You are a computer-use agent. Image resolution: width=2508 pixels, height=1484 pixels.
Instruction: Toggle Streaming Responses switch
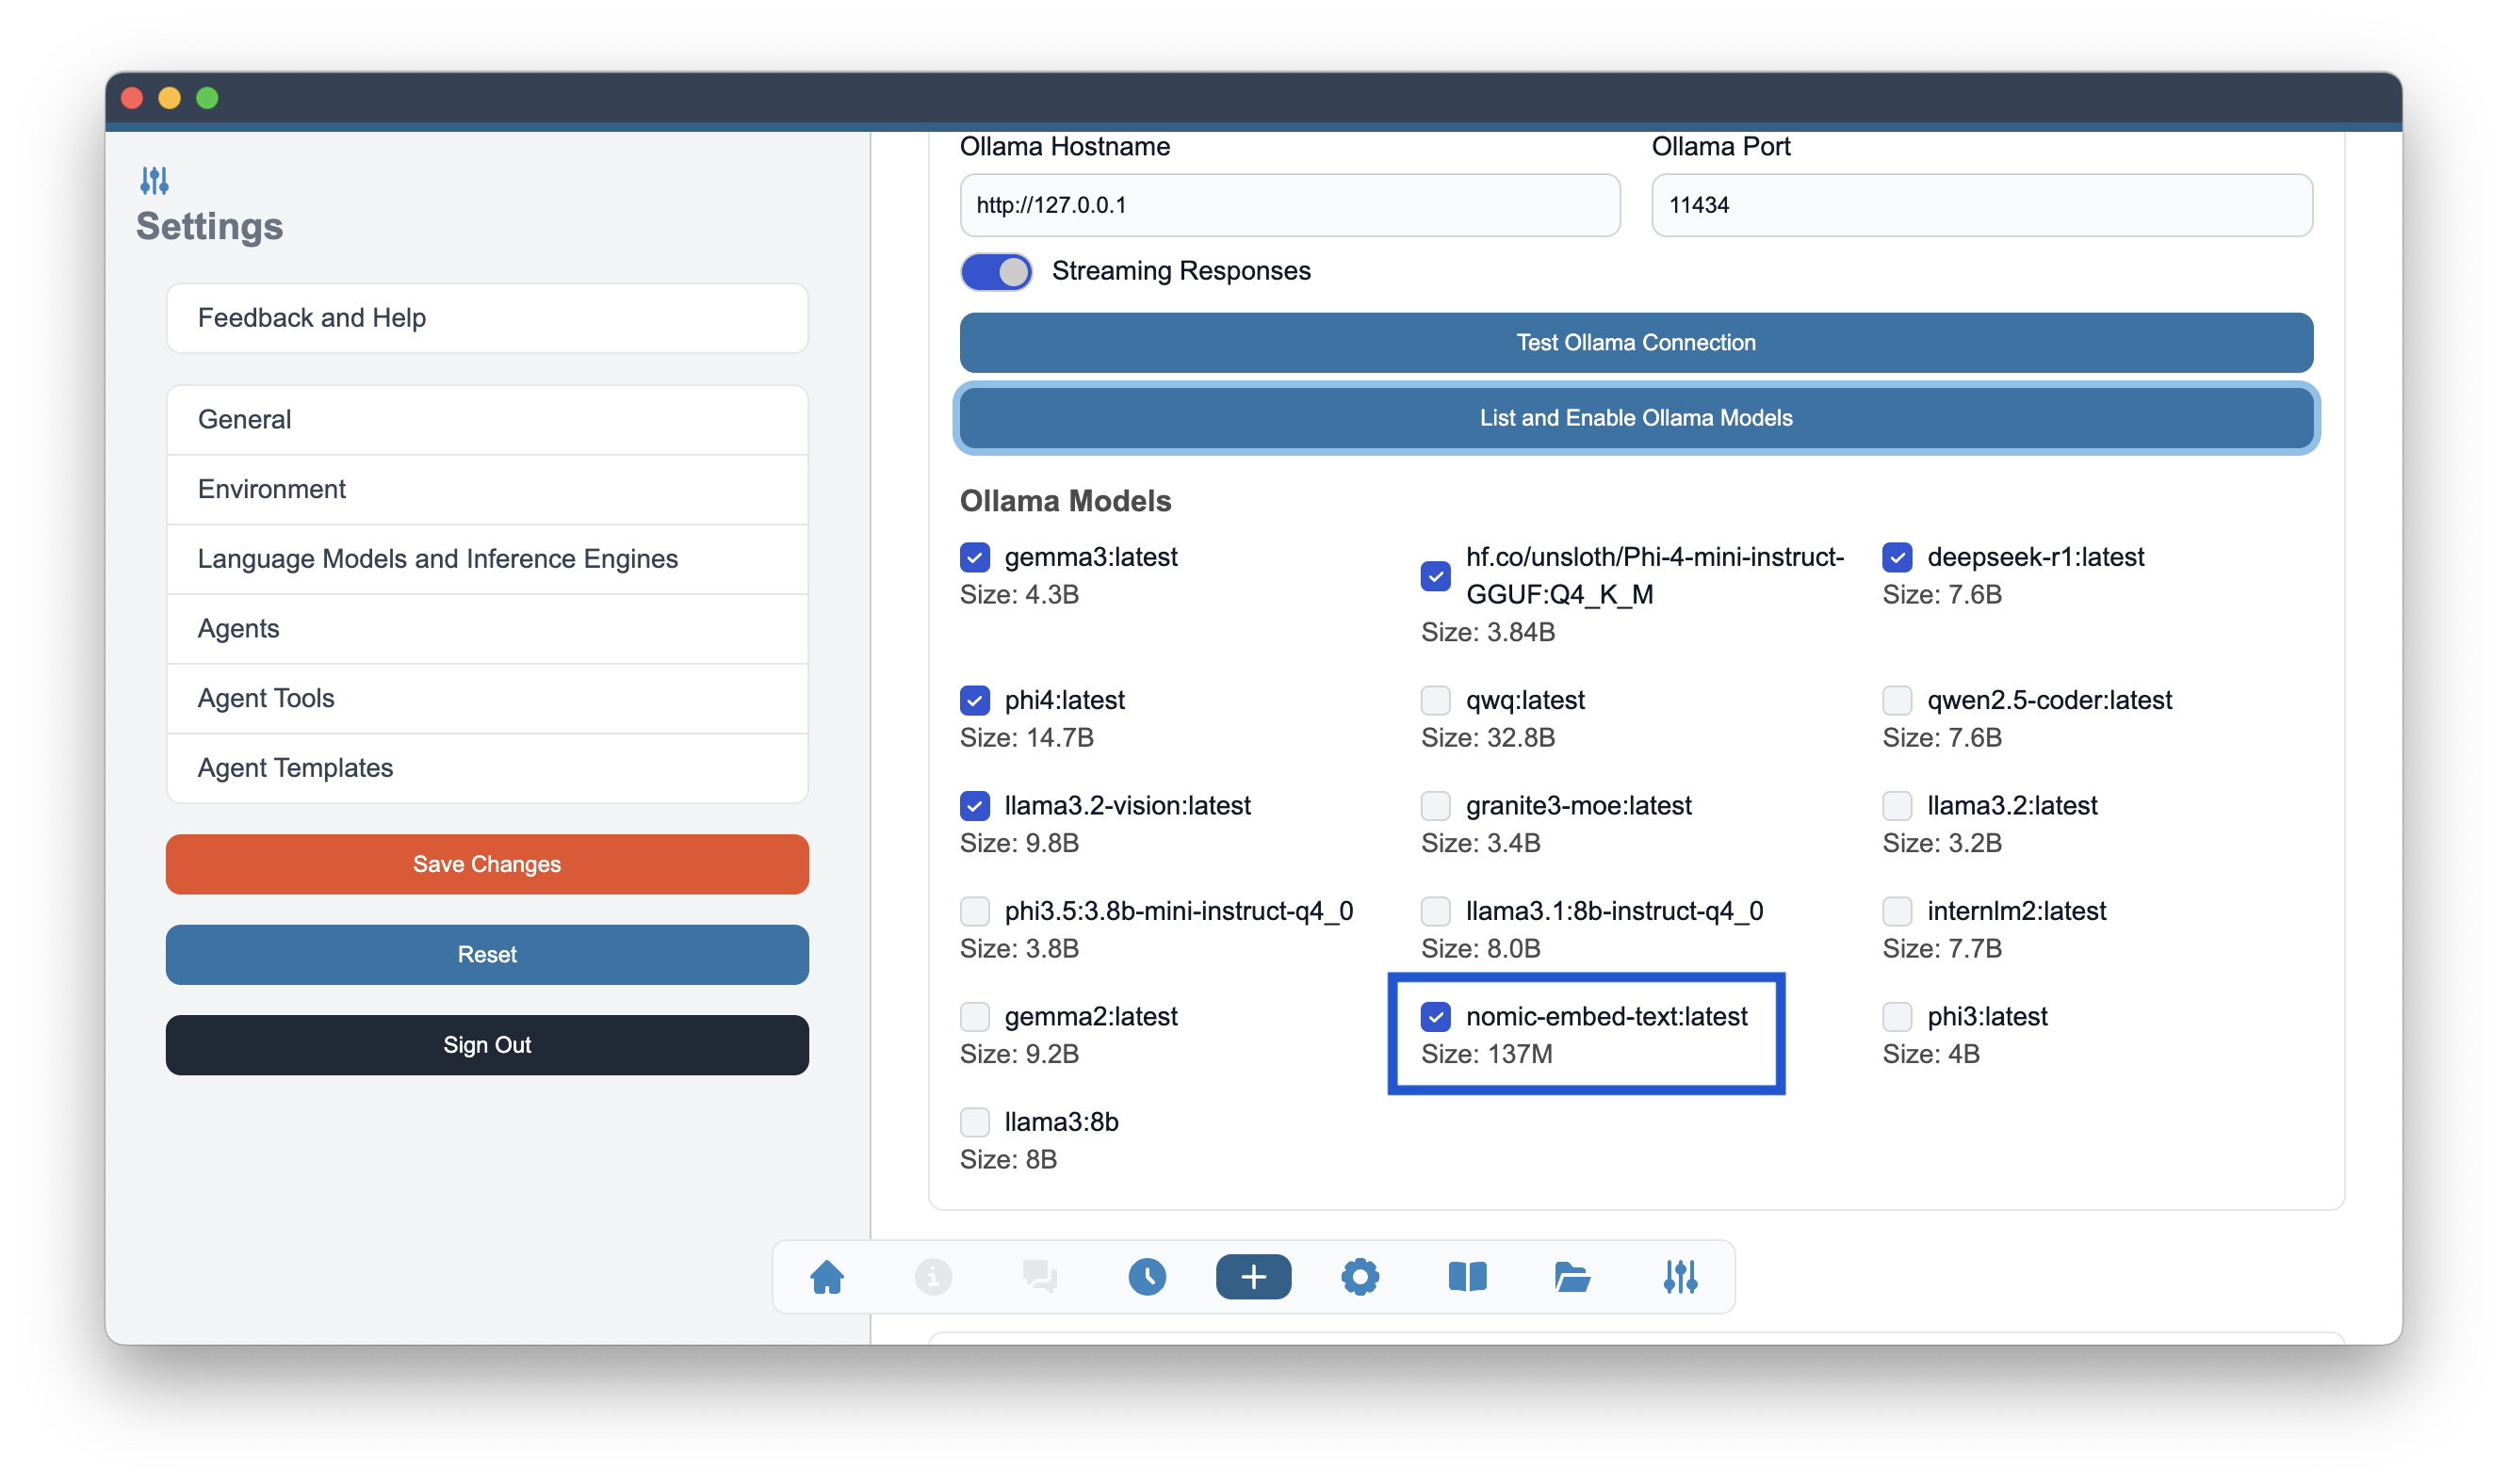[x=996, y=271]
